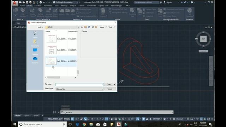Toggle dynamic input in status bar

tap(85, 119)
